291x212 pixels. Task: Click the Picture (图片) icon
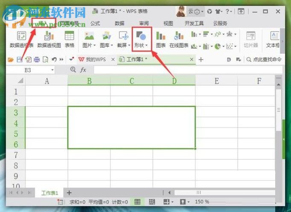point(89,36)
